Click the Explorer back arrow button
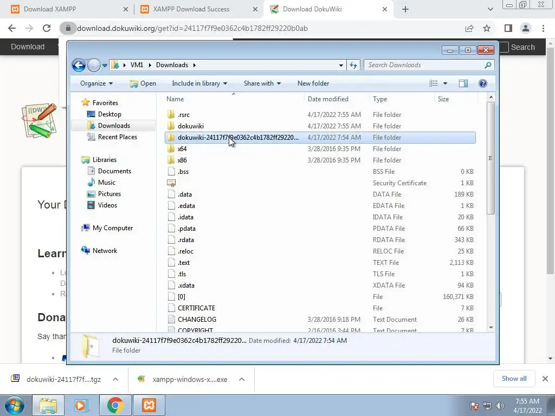 pyautogui.click(x=79, y=65)
